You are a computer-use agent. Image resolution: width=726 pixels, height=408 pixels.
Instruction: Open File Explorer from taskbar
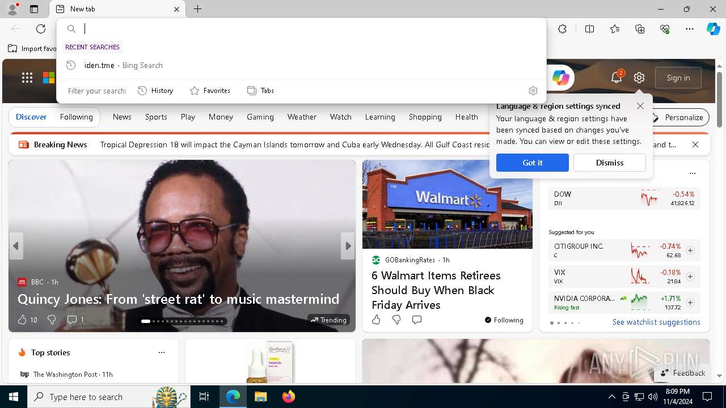[260, 397]
